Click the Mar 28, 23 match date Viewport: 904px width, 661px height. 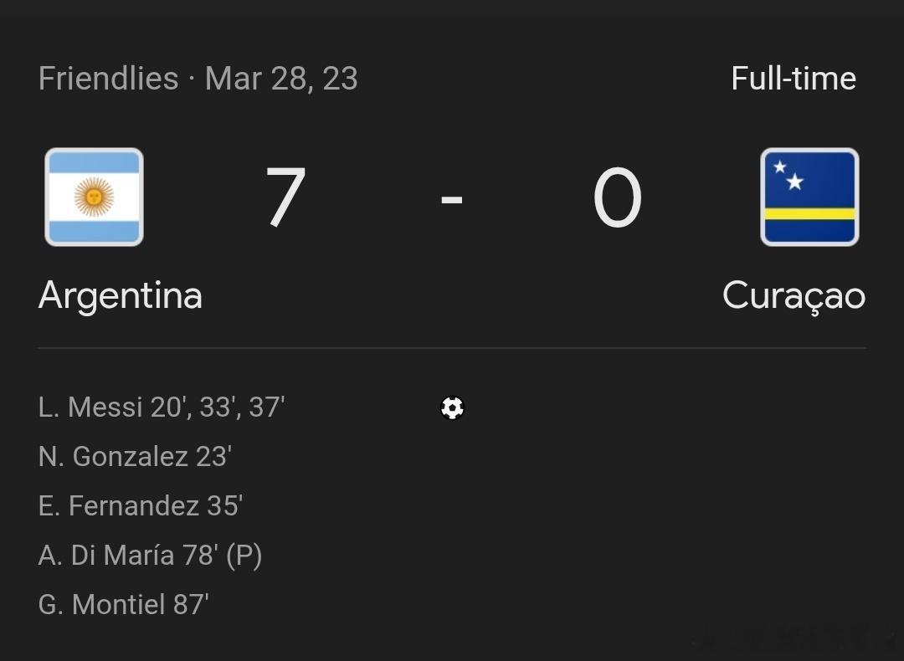pyautogui.click(x=281, y=79)
